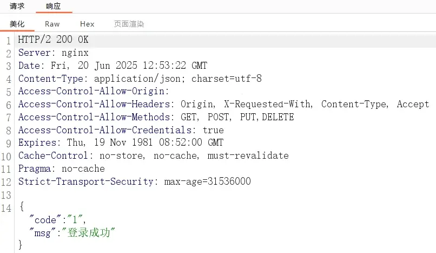Click the Pragma no-cache line
The image size is (436, 253).
pos(62,168)
